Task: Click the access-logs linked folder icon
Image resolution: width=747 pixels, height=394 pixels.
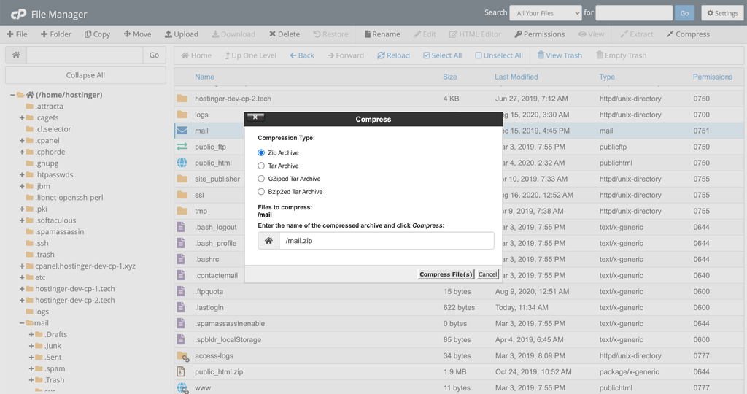Action: (183, 356)
